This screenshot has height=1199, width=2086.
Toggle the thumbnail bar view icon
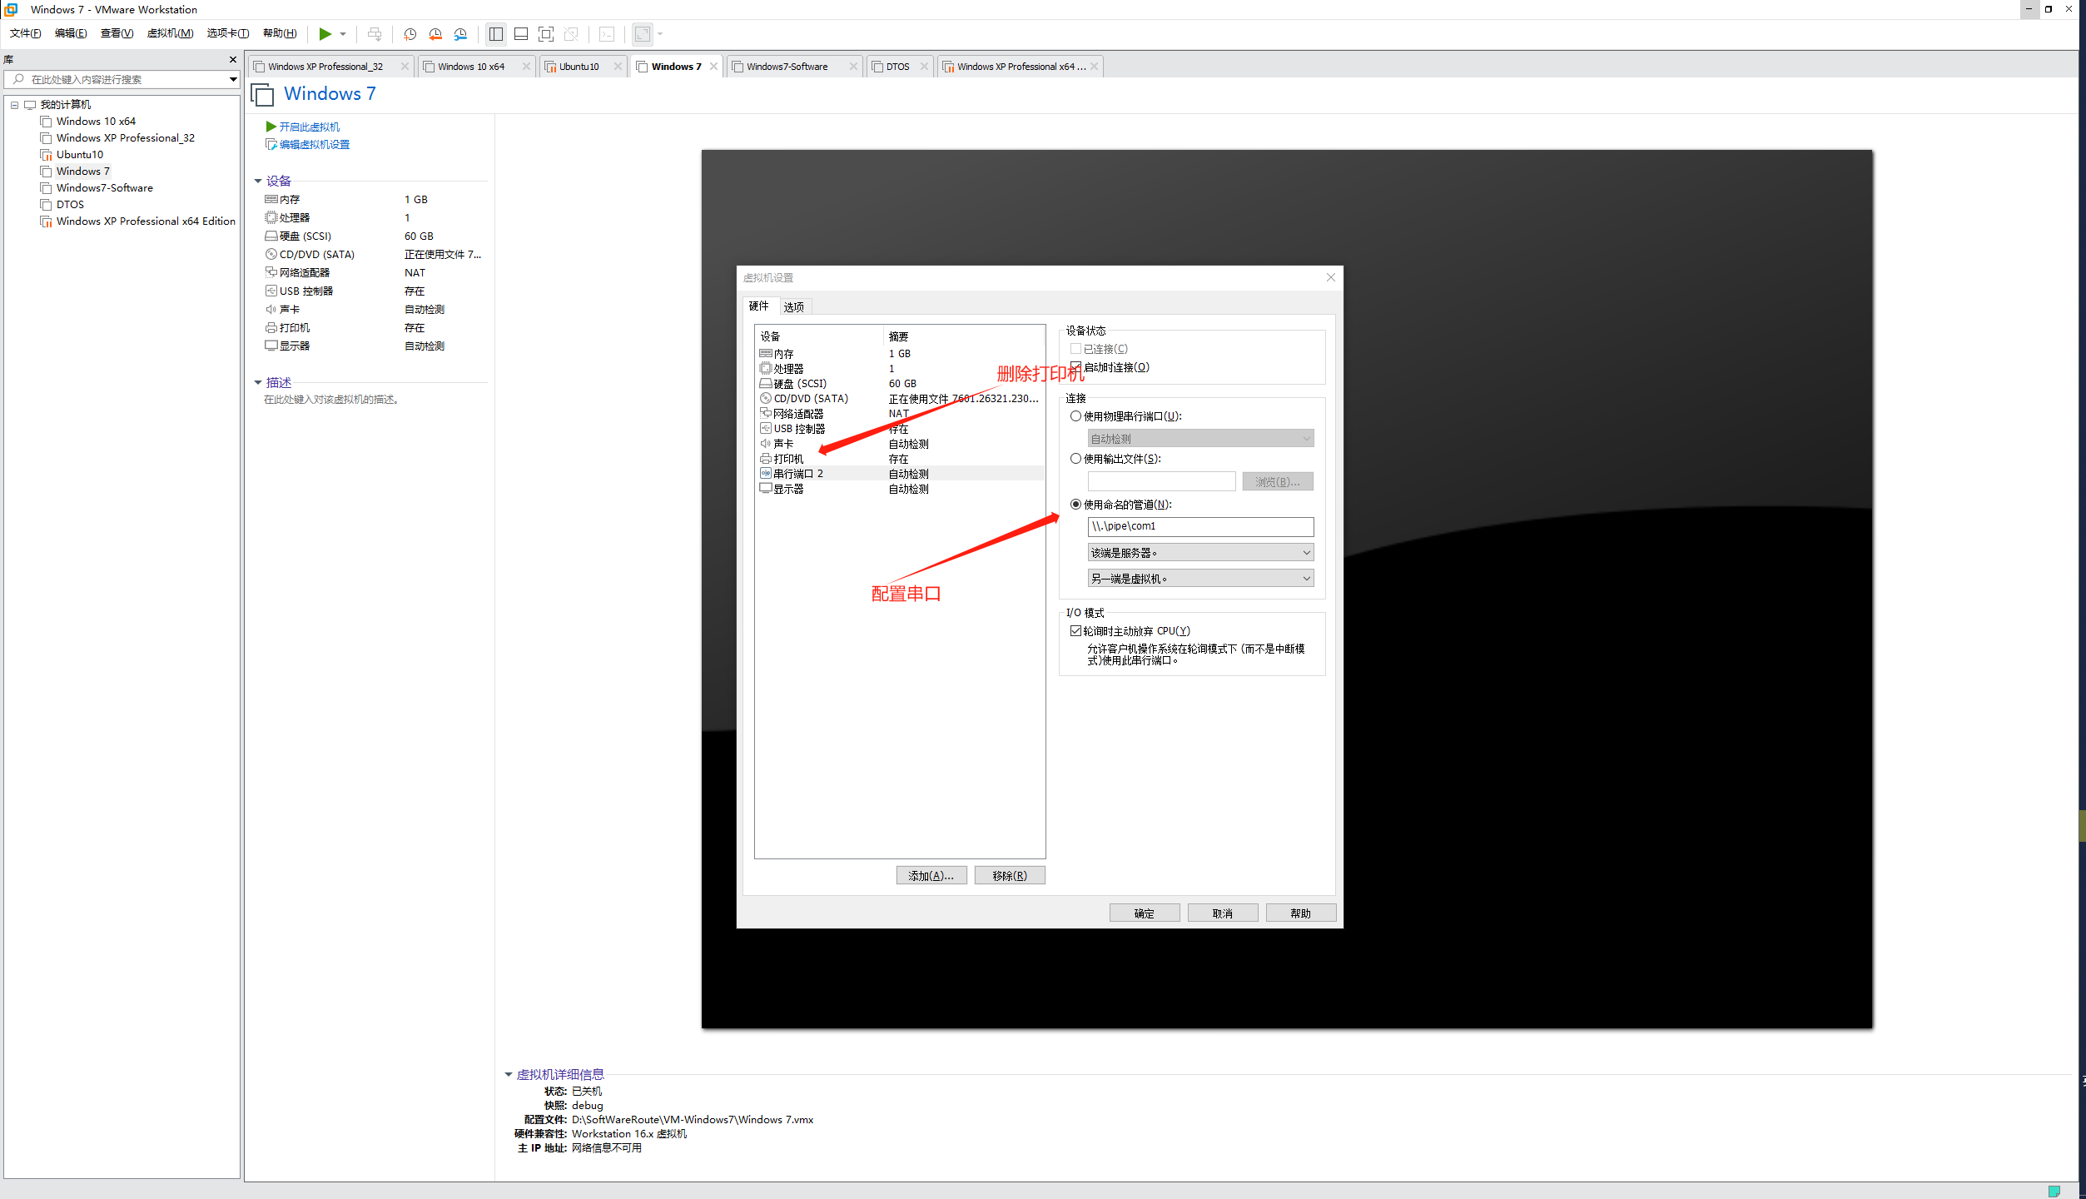coord(521,34)
